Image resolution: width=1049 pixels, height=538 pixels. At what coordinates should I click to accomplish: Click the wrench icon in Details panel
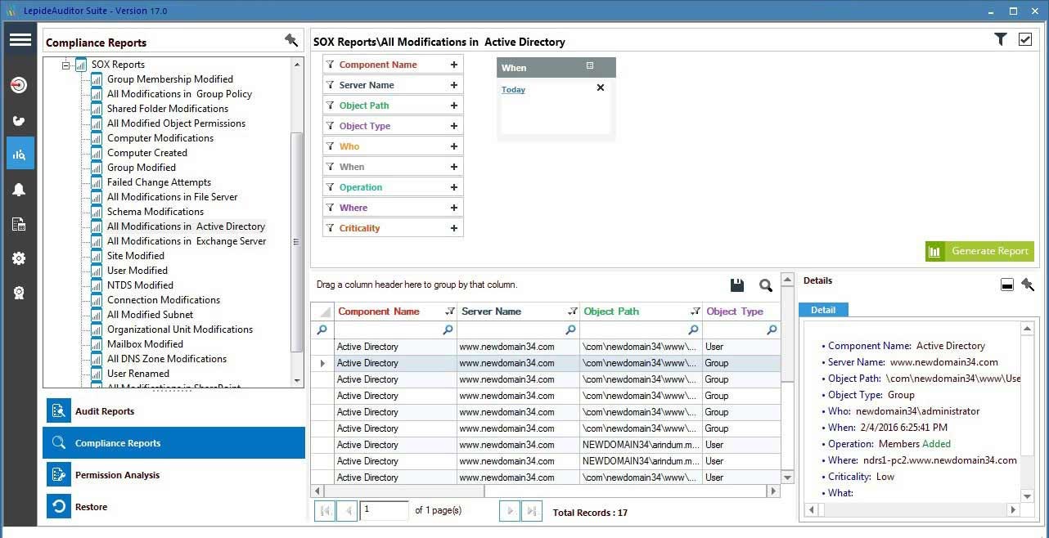click(1029, 286)
